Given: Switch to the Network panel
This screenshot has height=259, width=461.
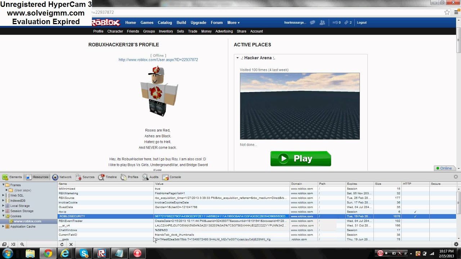Looking at the screenshot, I should pos(62,177).
